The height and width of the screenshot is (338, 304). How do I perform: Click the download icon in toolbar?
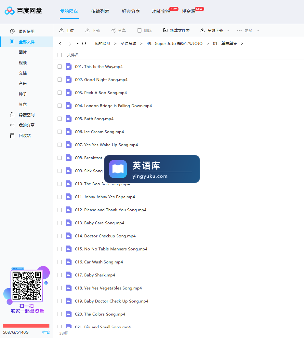(x=87, y=30)
